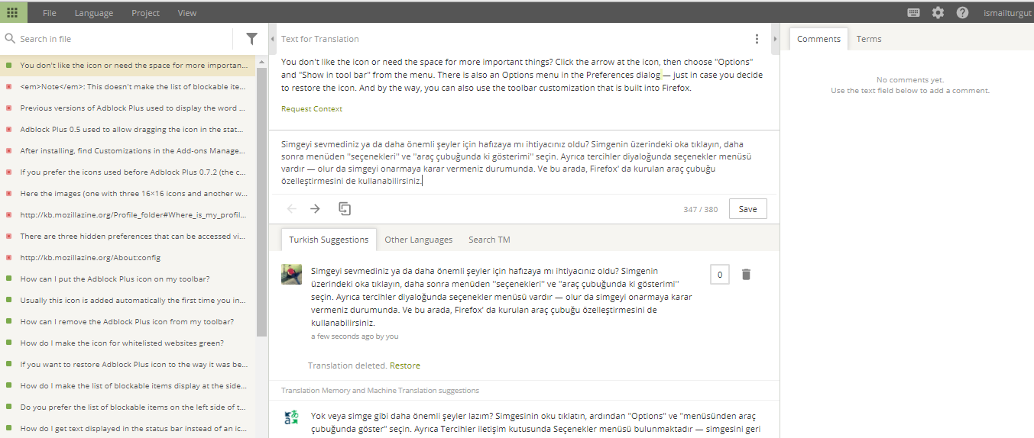The image size is (1034, 438).
Task: Click the filter funnel icon
Action: 251,38
